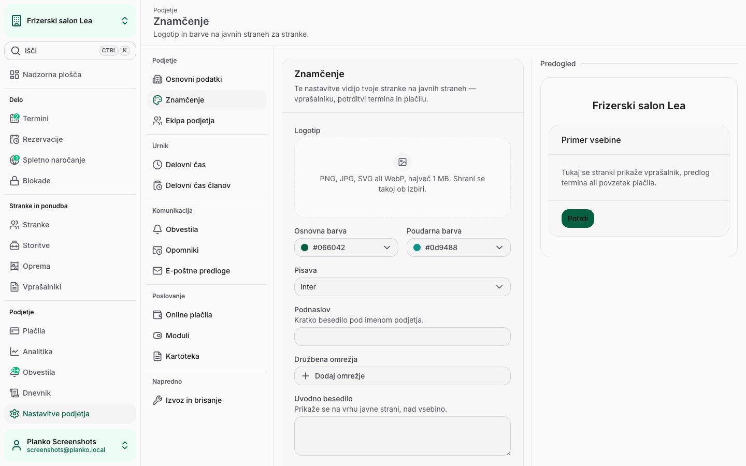Click the logo upload drop area
Viewport: 746px width, 466px height.
403,178
